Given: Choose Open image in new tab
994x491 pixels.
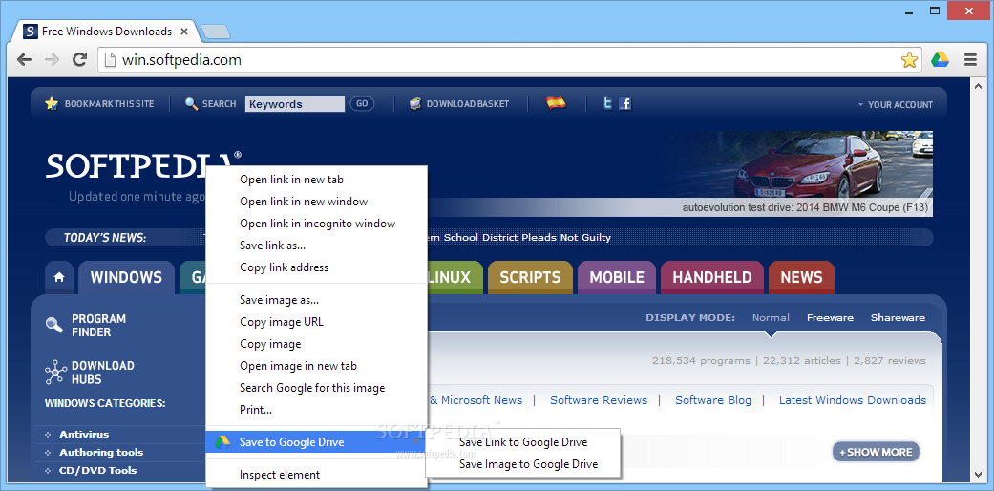Looking at the screenshot, I should (x=317, y=366).
